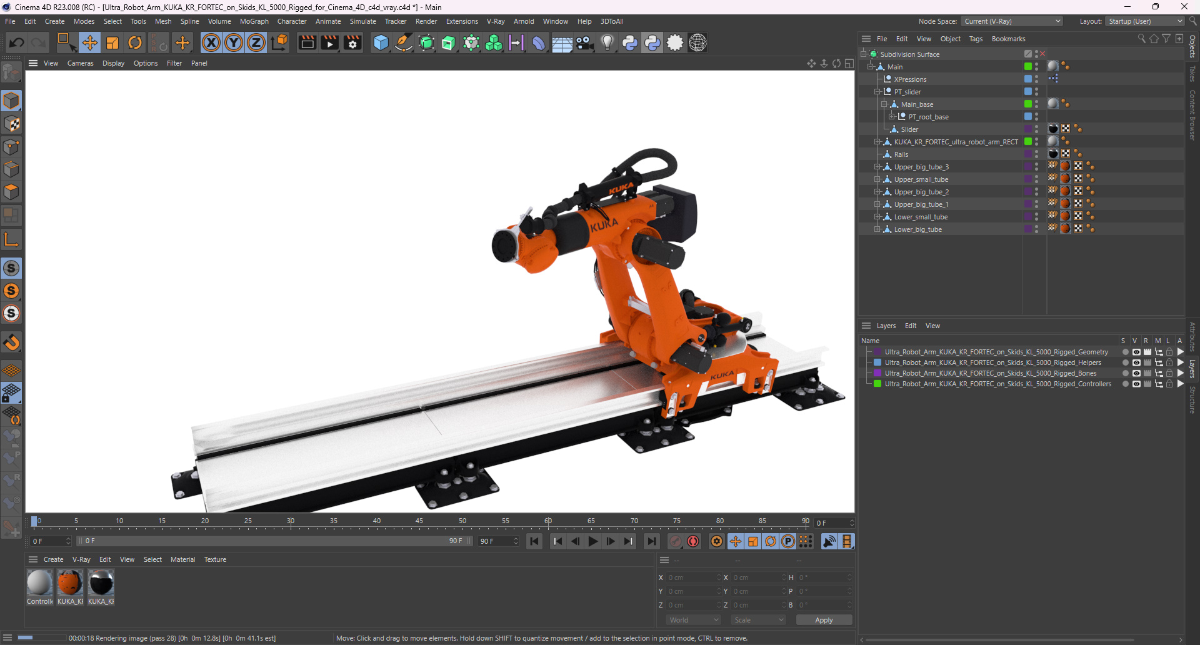Viewport: 1200px width, 645px height.
Task: Open the Content Browser side tab
Action: (x=1192, y=115)
